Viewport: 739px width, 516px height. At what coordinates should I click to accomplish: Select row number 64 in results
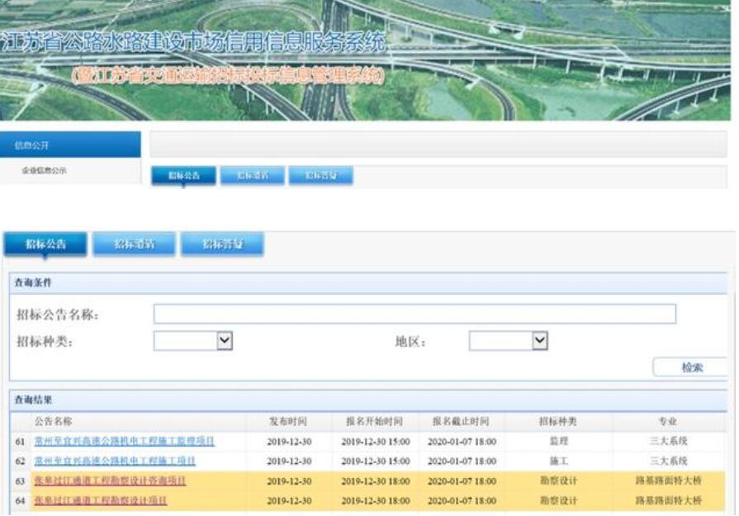[20, 501]
